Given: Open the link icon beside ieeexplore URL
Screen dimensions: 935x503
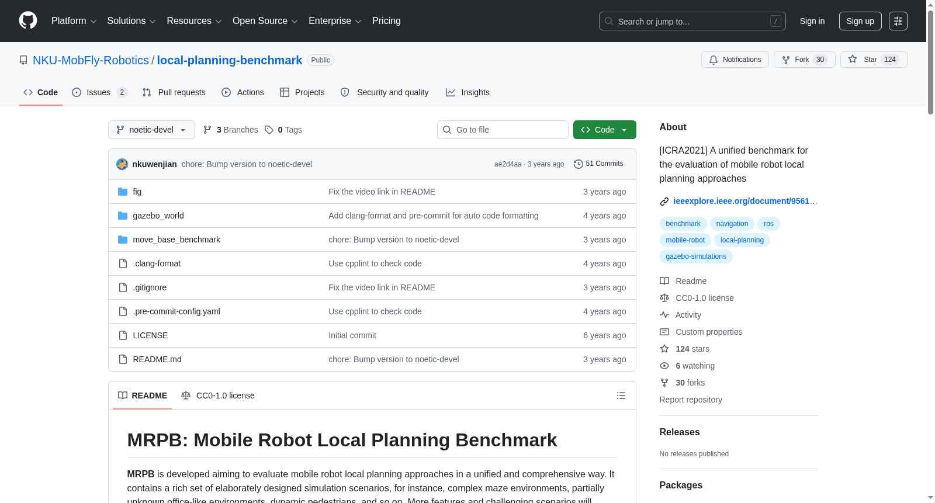Looking at the screenshot, I should 664,202.
